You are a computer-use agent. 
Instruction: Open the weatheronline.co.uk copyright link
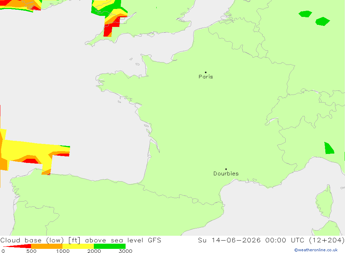[316, 250]
